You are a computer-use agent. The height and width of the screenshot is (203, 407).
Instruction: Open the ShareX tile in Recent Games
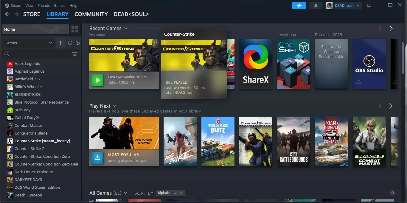(x=256, y=64)
